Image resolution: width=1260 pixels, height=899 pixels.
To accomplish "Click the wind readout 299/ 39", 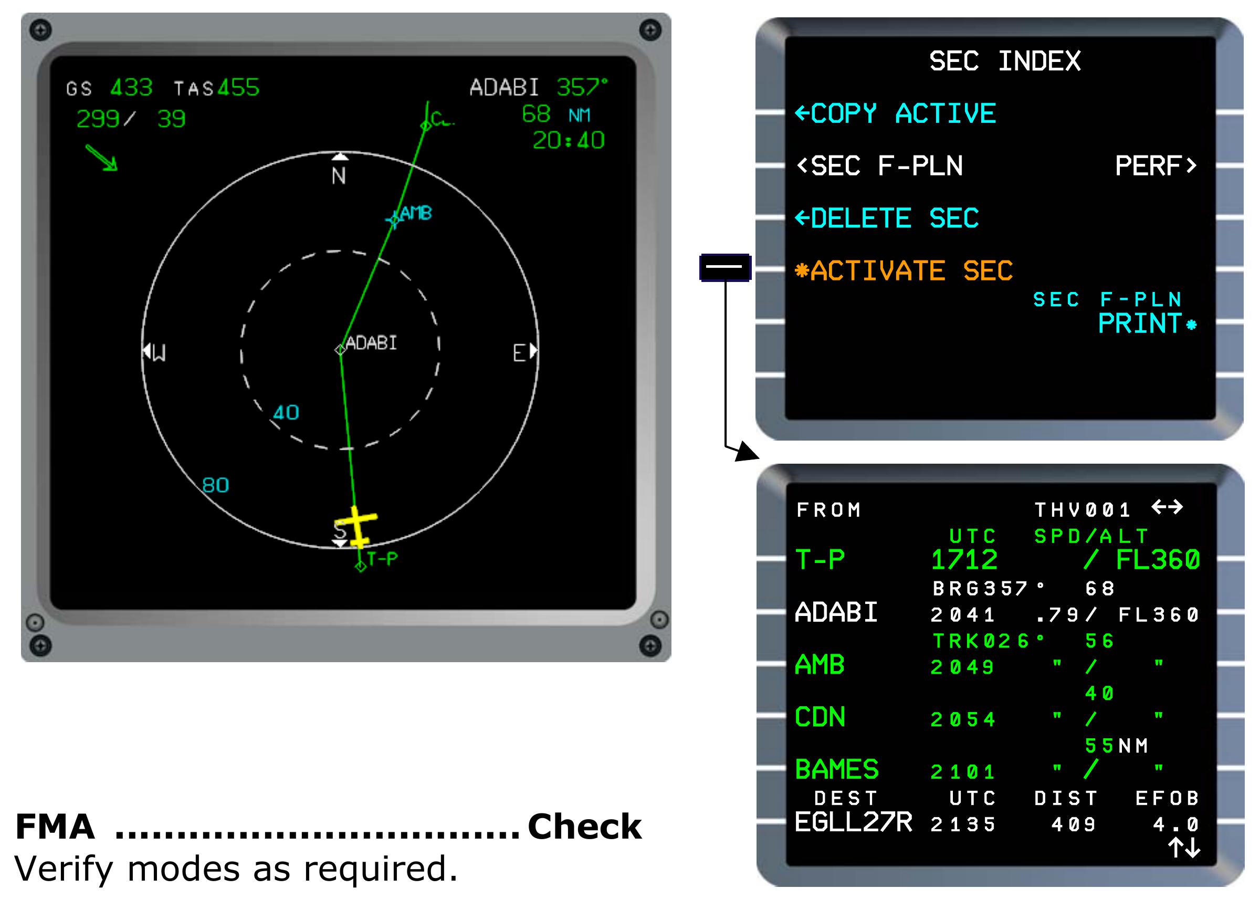I will click(x=131, y=119).
